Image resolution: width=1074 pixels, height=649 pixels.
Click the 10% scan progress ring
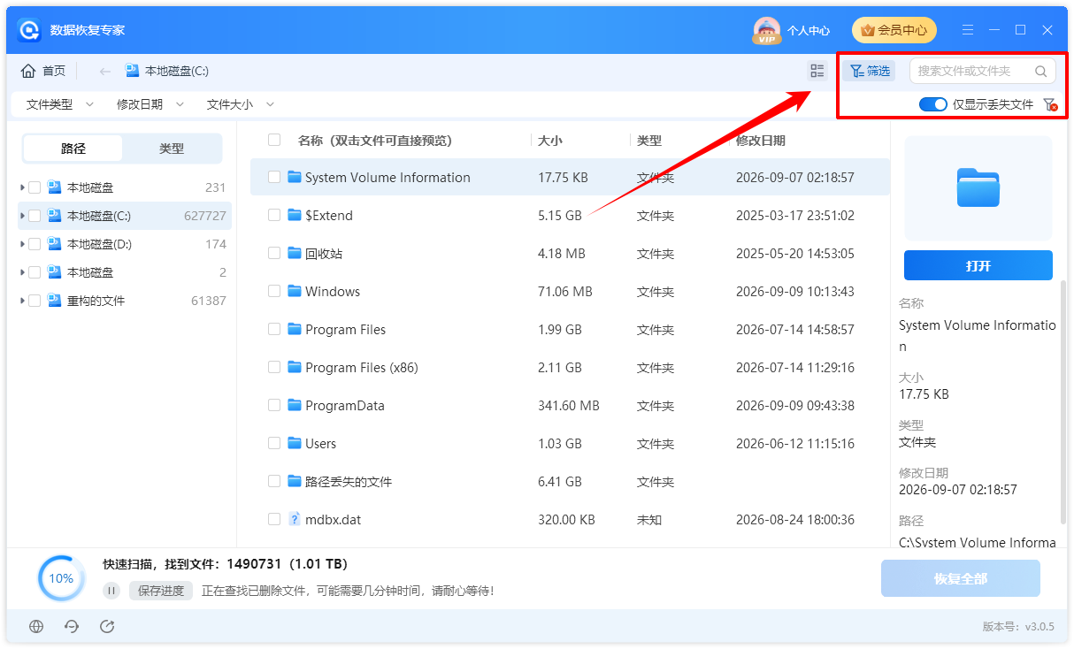tap(61, 578)
